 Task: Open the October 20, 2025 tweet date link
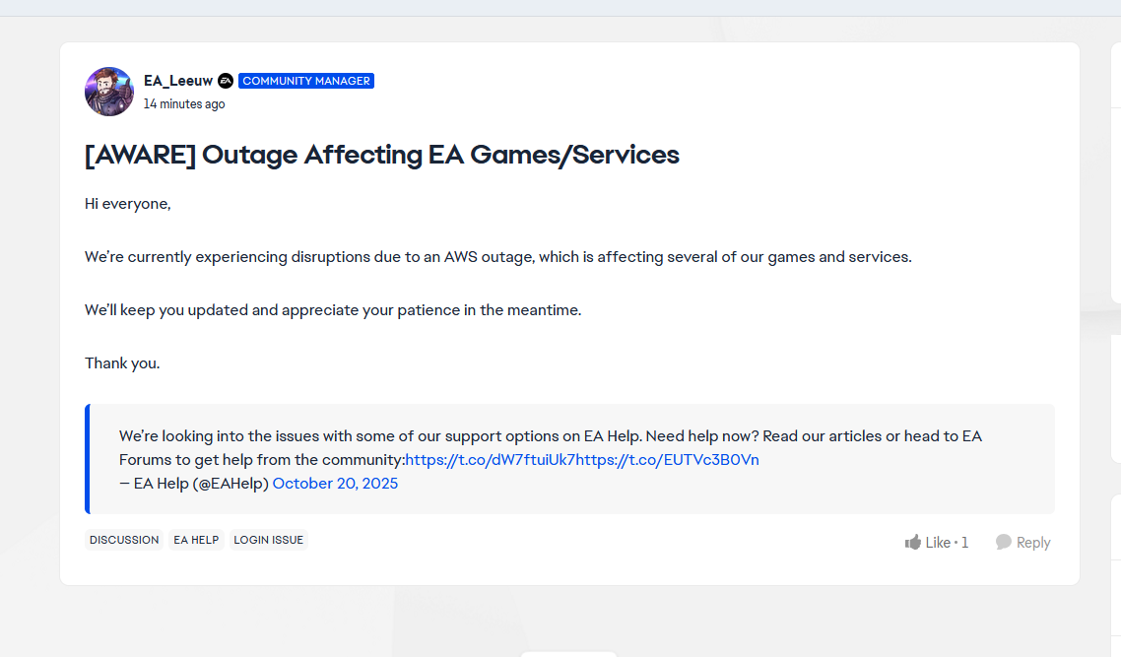[335, 484]
